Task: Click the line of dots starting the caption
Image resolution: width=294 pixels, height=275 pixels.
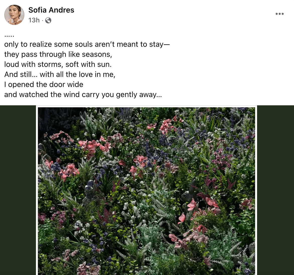Action: pos(9,35)
